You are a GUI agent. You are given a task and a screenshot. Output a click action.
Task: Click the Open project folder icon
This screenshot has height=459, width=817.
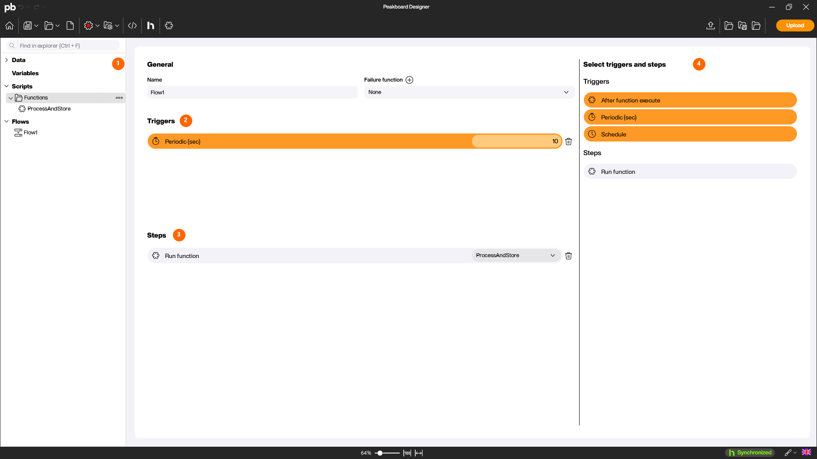point(49,25)
